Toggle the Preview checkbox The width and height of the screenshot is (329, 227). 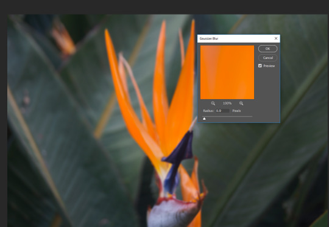[260, 66]
